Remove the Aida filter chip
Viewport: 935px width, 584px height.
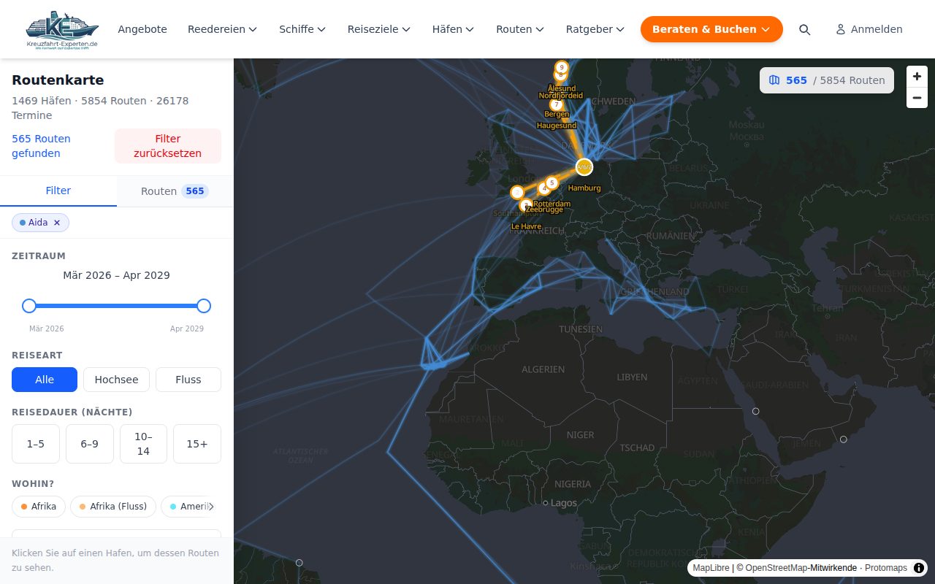[x=57, y=223]
